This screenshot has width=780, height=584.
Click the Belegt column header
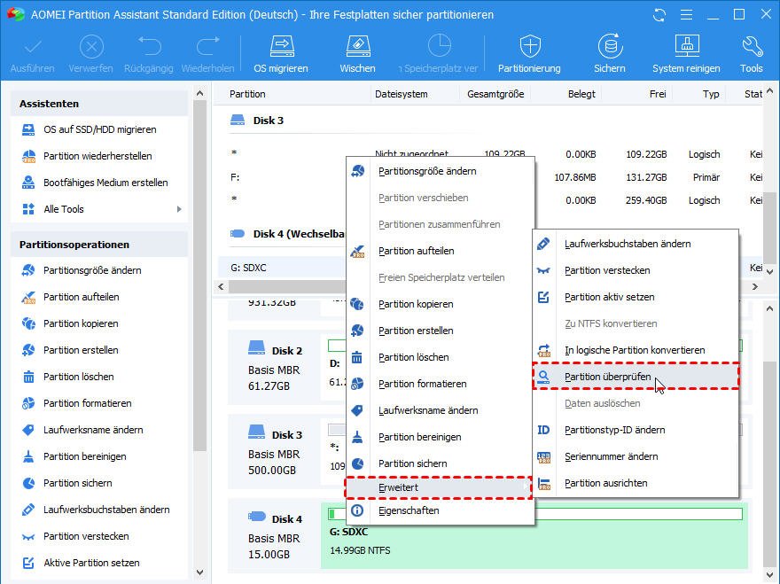[x=581, y=94]
